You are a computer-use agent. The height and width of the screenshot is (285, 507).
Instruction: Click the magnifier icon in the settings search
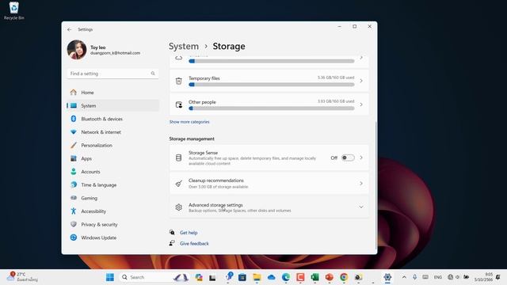(153, 74)
